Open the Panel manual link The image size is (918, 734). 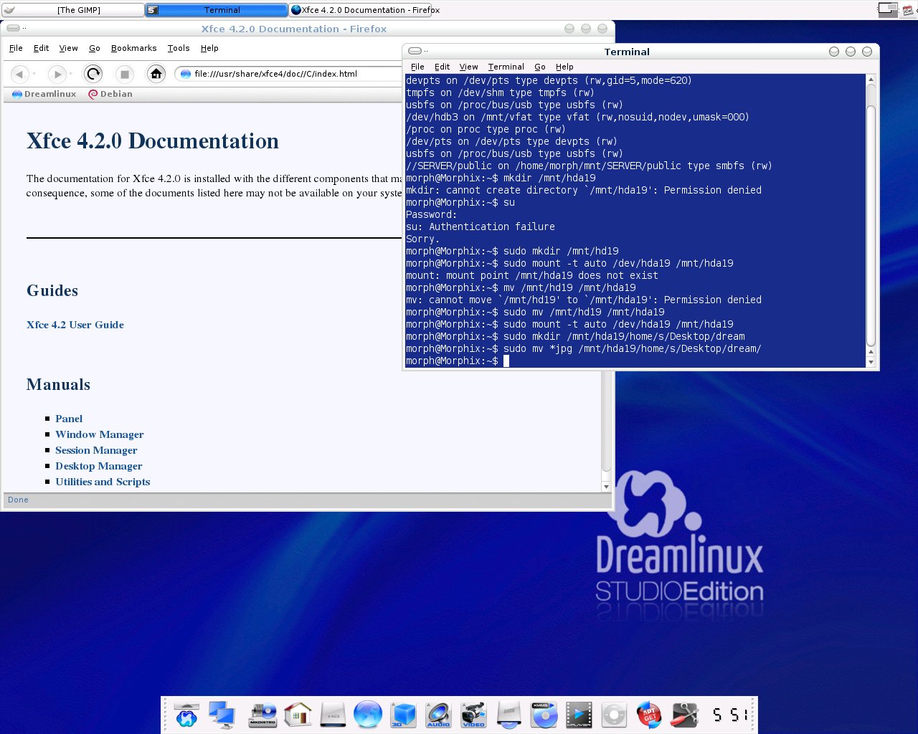coord(69,419)
